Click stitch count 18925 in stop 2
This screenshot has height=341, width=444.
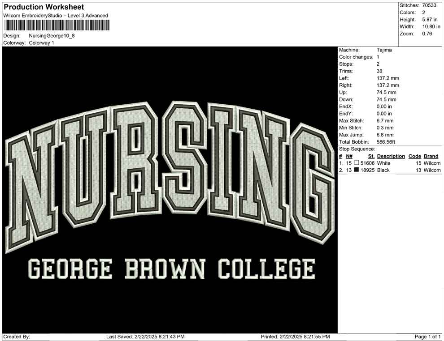click(368, 170)
